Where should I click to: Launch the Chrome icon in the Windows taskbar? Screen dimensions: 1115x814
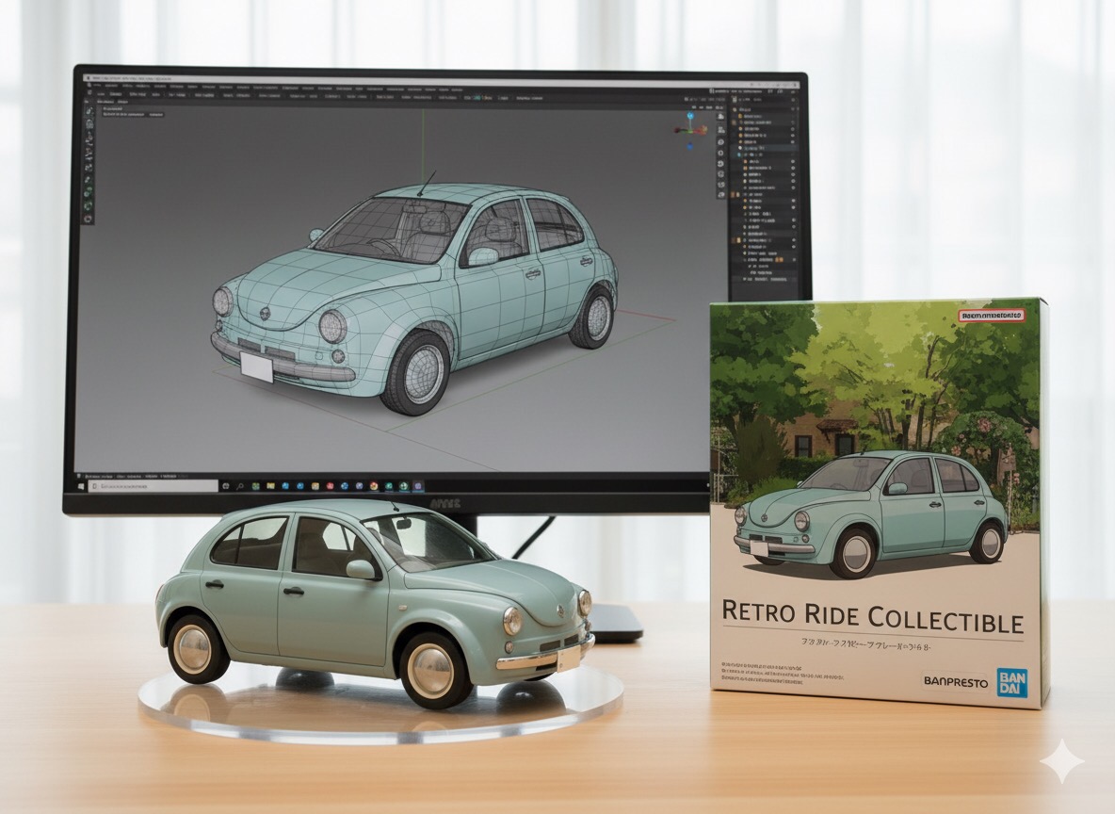click(373, 486)
